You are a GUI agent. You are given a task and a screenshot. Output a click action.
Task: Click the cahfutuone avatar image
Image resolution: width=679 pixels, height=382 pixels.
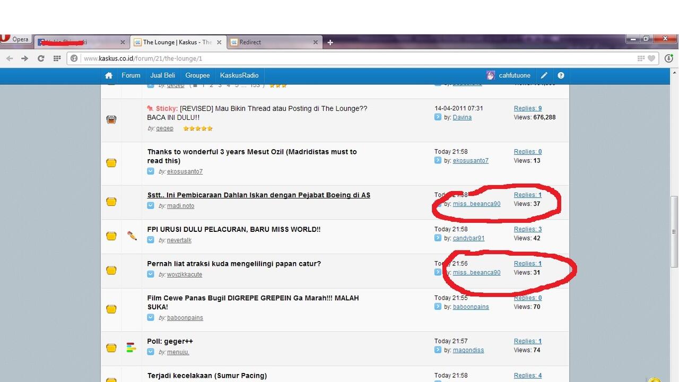491,75
